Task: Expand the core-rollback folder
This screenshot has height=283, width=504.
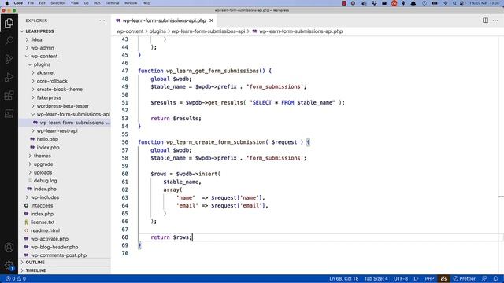Action: pyautogui.click(x=52, y=81)
